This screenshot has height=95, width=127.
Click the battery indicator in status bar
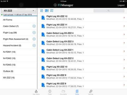click(125, 1)
